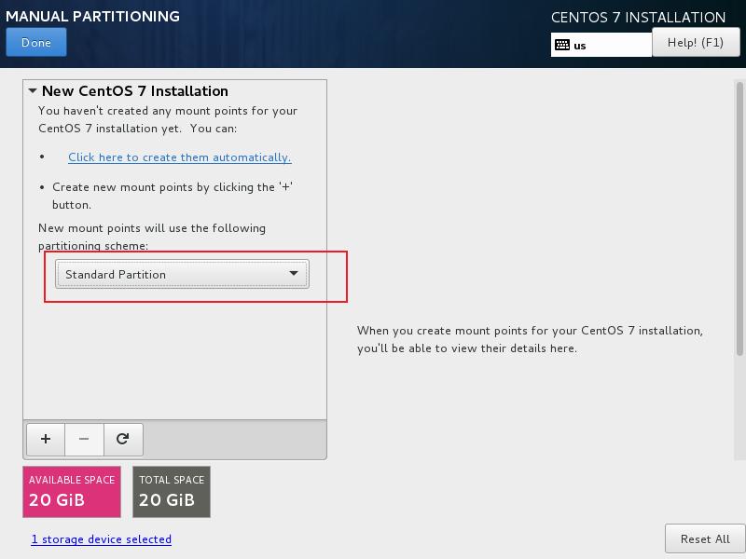Image resolution: width=746 pixels, height=559 pixels.
Task: Click the CentOS 7 Installation header label
Action: [638, 18]
